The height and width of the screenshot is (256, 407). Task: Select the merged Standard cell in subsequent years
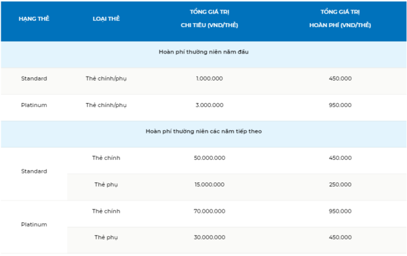34,171
